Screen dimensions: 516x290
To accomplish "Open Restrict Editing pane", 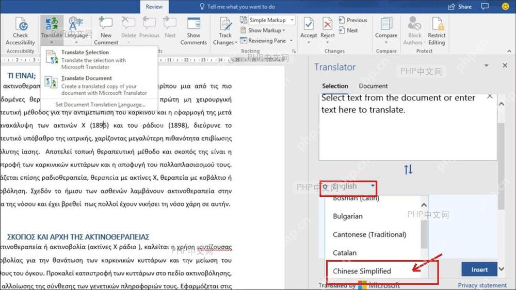I will pyautogui.click(x=437, y=31).
